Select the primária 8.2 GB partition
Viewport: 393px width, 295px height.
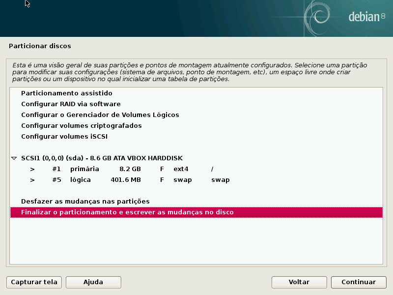pyautogui.click(x=84, y=169)
